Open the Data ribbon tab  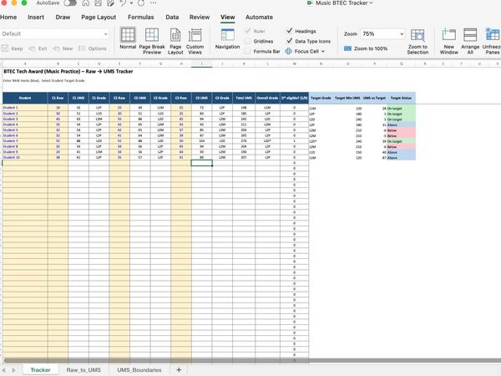pyautogui.click(x=172, y=18)
